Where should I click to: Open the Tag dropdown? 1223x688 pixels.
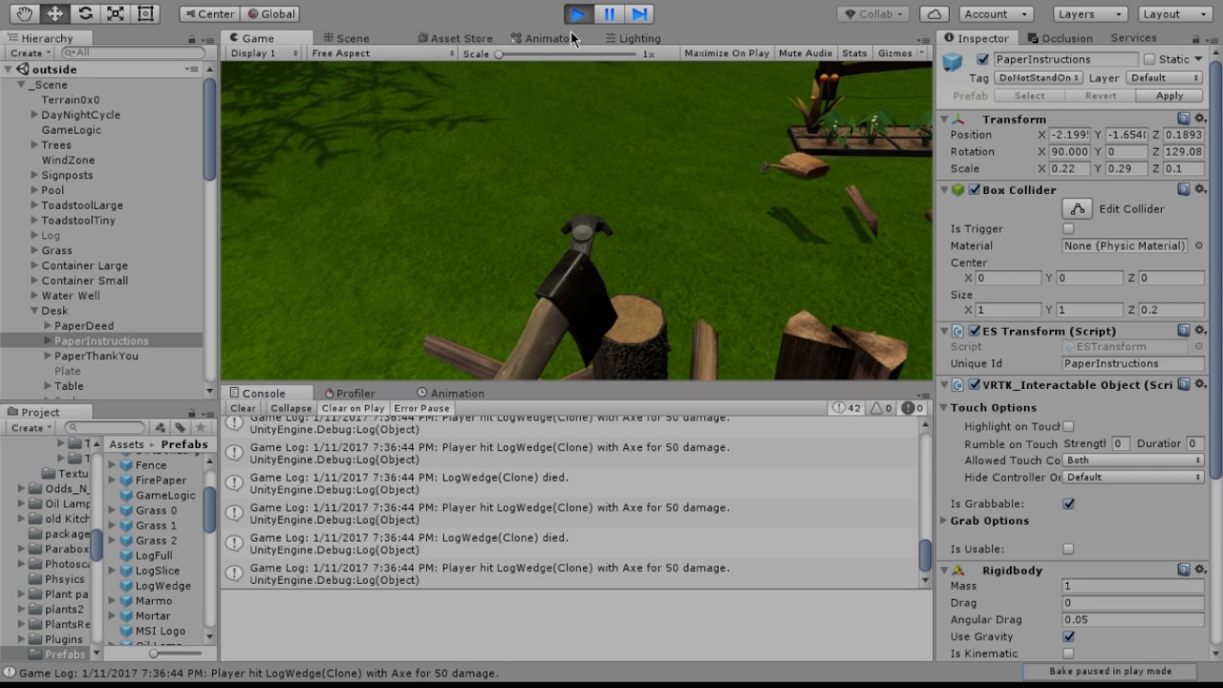point(1038,77)
